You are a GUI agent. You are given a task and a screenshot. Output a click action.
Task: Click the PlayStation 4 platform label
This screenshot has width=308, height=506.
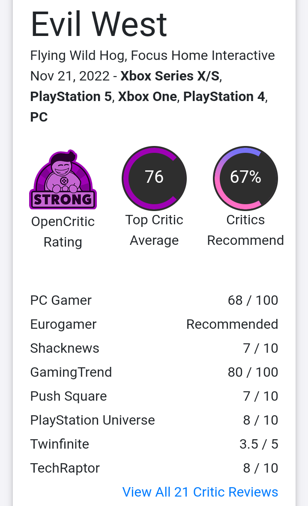click(224, 97)
